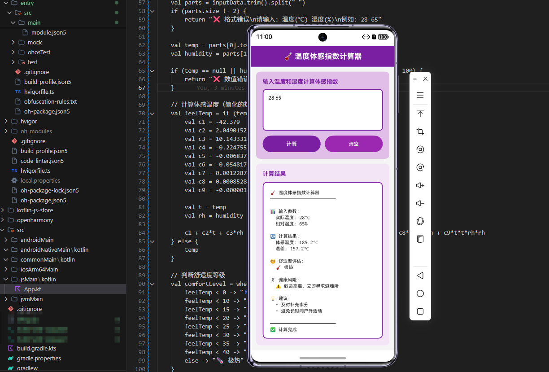Image resolution: width=549 pixels, height=372 pixels.
Task: Increase emulator volume with speaker plus icon
Action: [x=420, y=185]
